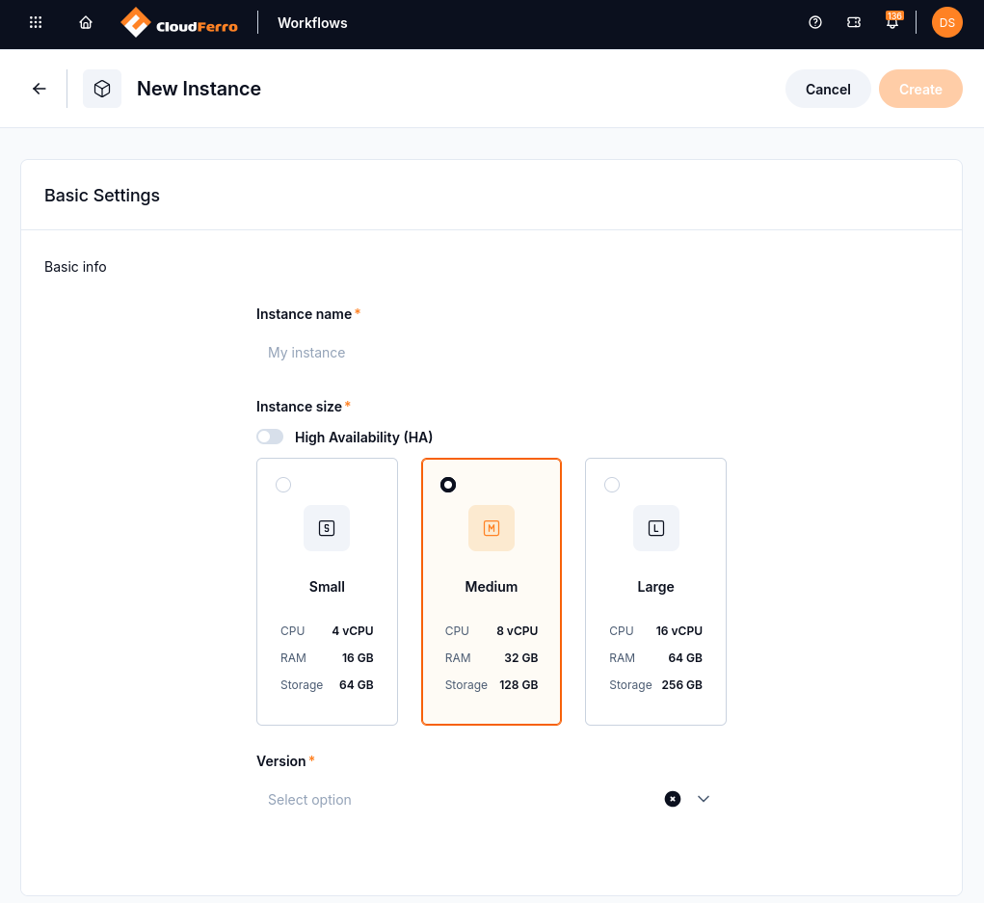
Task: Select the Medium size radio button
Action: pyautogui.click(x=448, y=485)
